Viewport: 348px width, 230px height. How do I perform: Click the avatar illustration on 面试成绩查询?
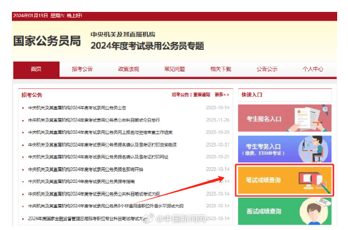coord(314,211)
